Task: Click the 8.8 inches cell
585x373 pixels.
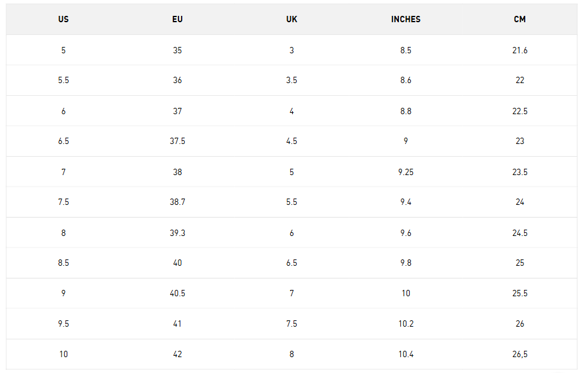Action: point(406,111)
